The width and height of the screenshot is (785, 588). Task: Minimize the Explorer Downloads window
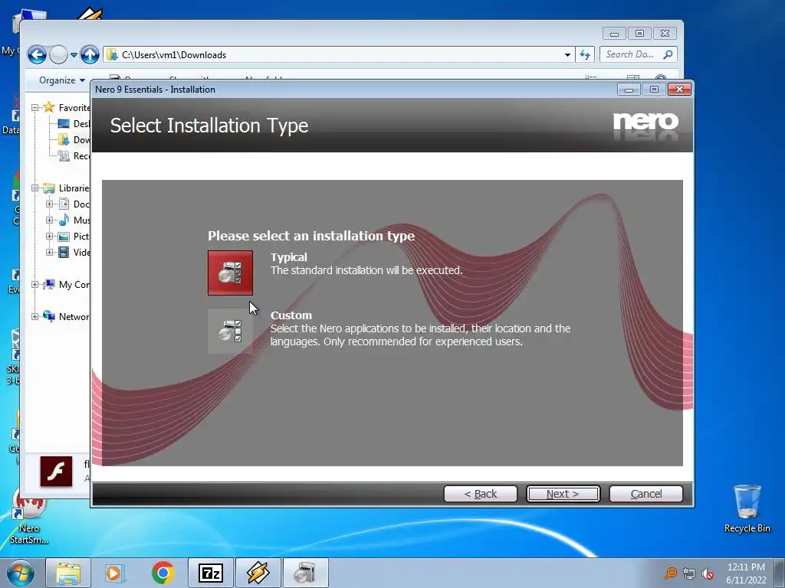click(x=614, y=34)
